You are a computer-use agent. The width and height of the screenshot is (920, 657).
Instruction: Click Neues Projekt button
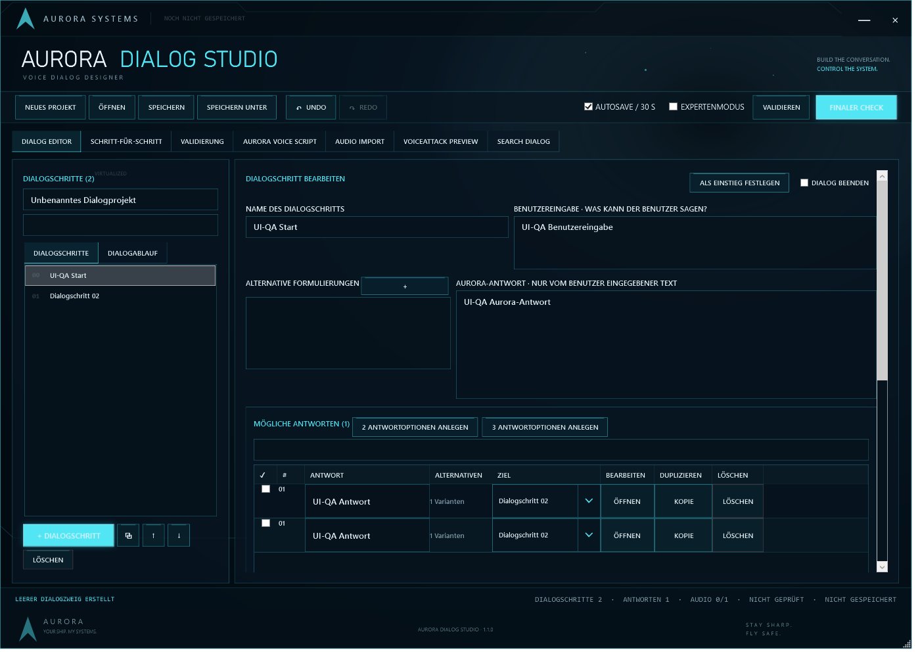[x=51, y=107]
